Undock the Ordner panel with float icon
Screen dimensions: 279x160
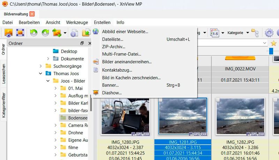pyautogui.click(x=82, y=43)
